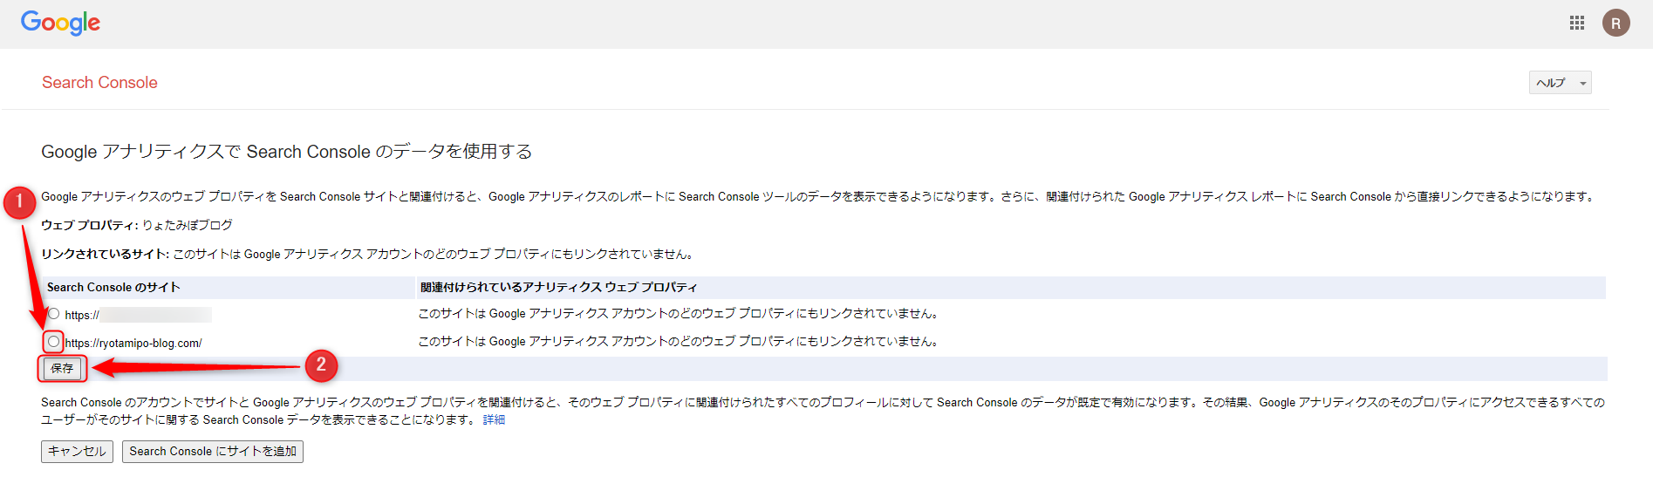Click the Search Console のサイト column header
The height and width of the screenshot is (477, 1653).
(113, 287)
